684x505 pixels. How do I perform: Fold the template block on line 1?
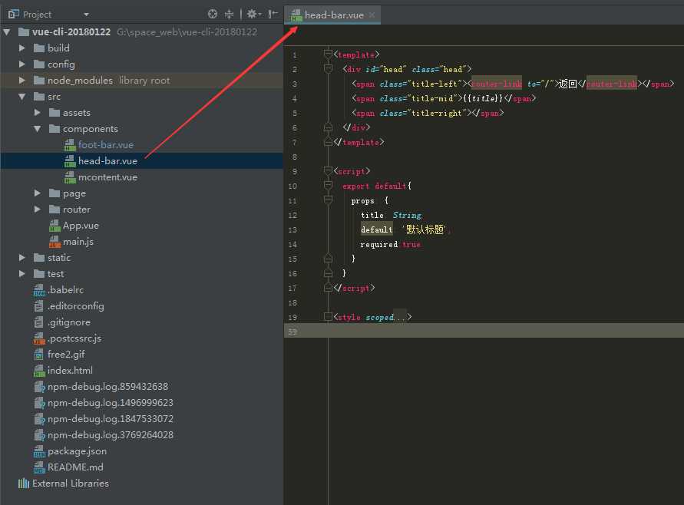tap(328, 54)
